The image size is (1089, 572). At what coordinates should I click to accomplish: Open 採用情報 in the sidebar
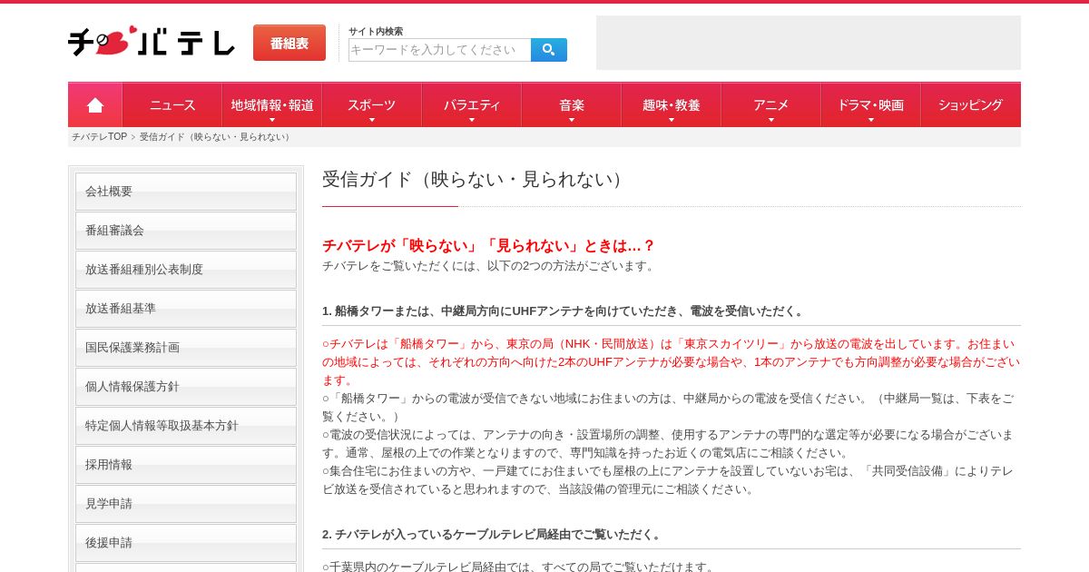coord(186,465)
